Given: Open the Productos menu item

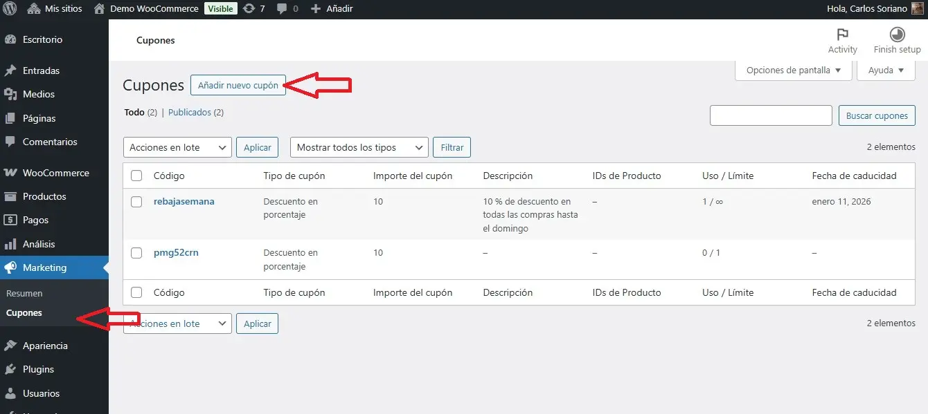Looking at the screenshot, I should [x=44, y=196].
